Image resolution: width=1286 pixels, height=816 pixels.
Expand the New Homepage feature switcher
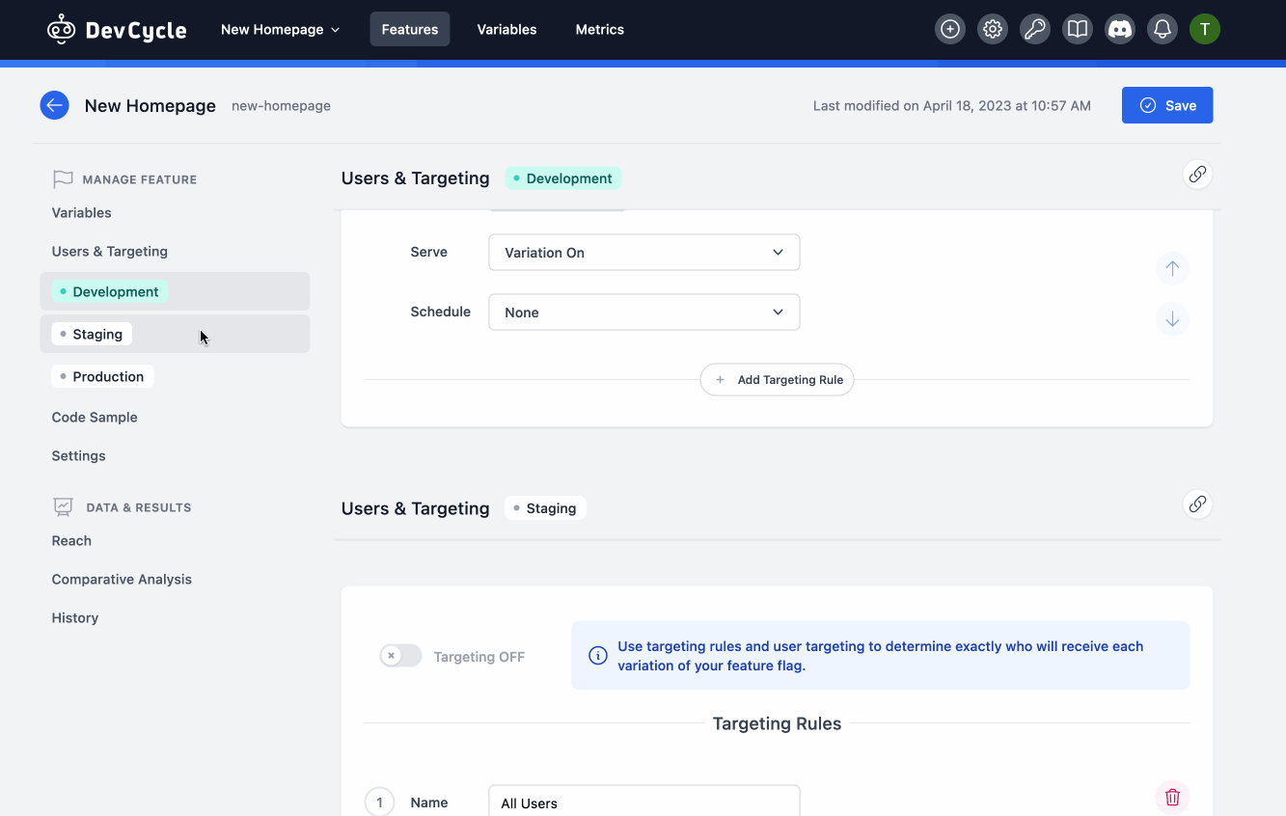click(x=280, y=29)
